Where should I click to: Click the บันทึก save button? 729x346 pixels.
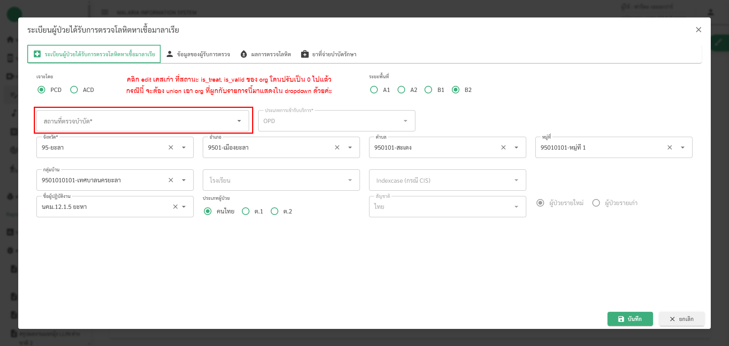click(630, 319)
